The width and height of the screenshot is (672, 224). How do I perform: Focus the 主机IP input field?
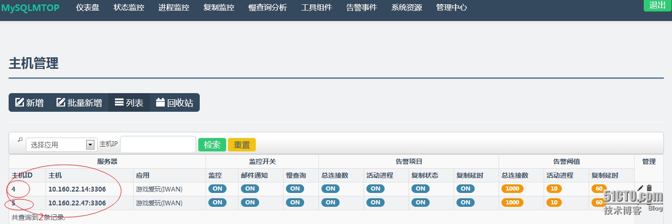click(158, 145)
